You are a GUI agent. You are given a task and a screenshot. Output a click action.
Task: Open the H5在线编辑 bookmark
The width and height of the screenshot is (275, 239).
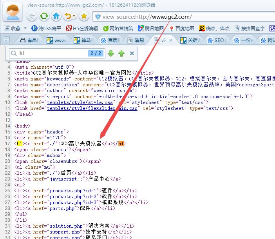coord(82,28)
